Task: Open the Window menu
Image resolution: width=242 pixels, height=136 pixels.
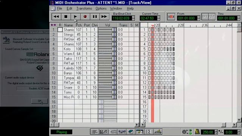Action: pyautogui.click(x=116, y=8)
